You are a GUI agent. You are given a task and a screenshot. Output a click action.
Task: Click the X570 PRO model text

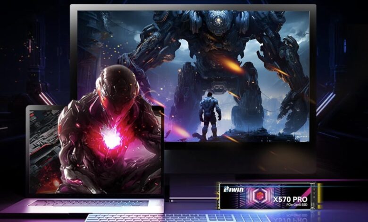(290, 199)
